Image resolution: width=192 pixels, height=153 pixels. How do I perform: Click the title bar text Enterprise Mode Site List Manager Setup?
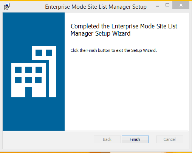pos(96,7)
